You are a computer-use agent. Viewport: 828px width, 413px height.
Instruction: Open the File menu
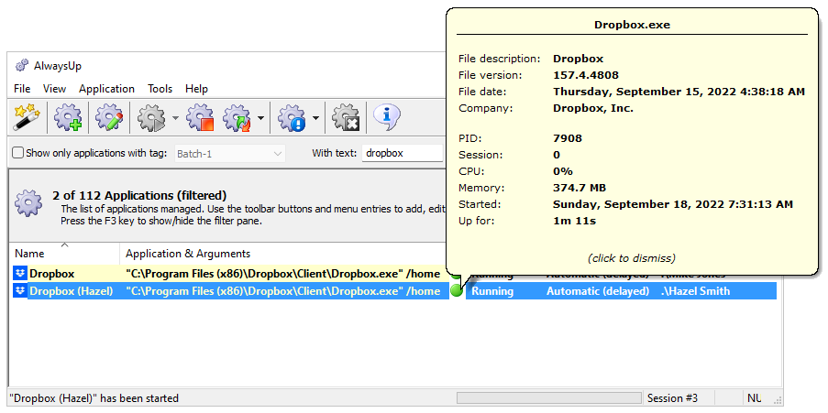click(22, 89)
